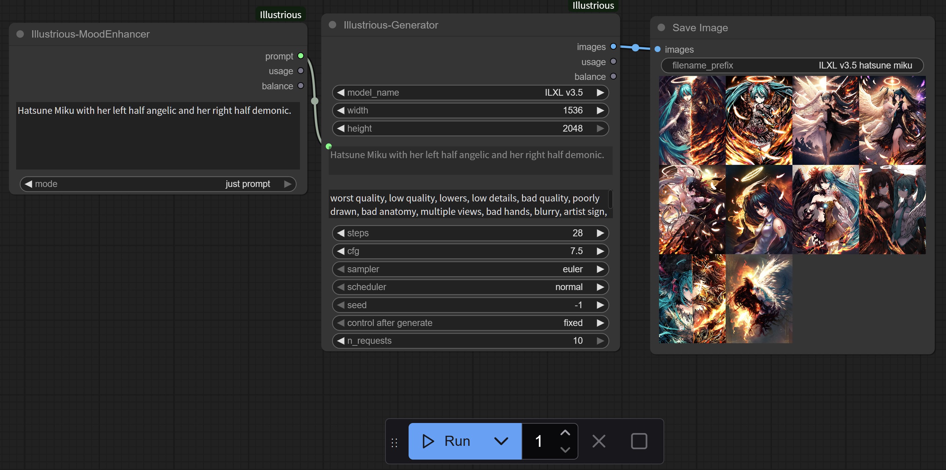Select next sampler with right arrow
This screenshot has width=946, height=470.
pos(600,269)
